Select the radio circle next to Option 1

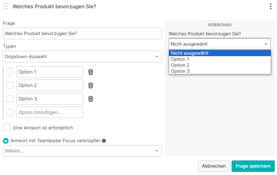tap(10, 72)
